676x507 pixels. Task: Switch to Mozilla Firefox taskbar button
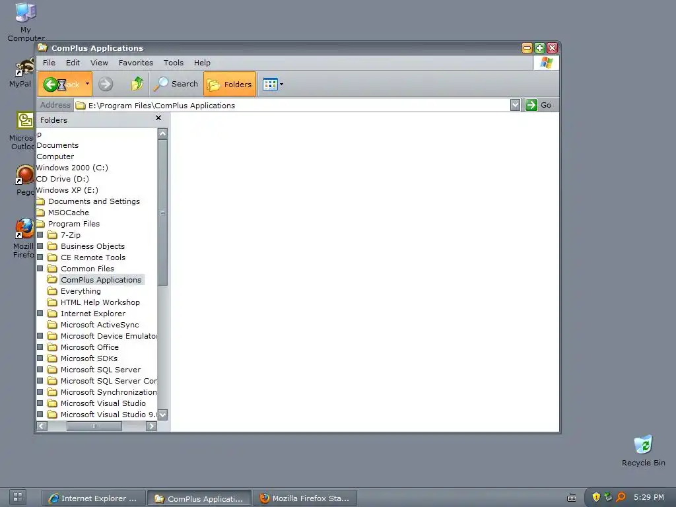click(x=305, y=498)
